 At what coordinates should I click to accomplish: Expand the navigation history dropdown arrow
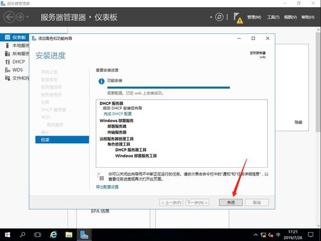(28, 17)
